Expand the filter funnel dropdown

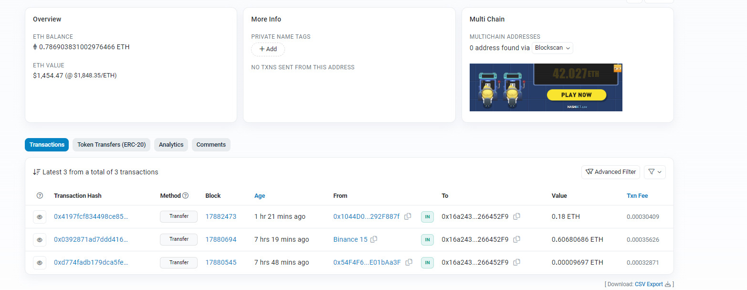point(654,172)
